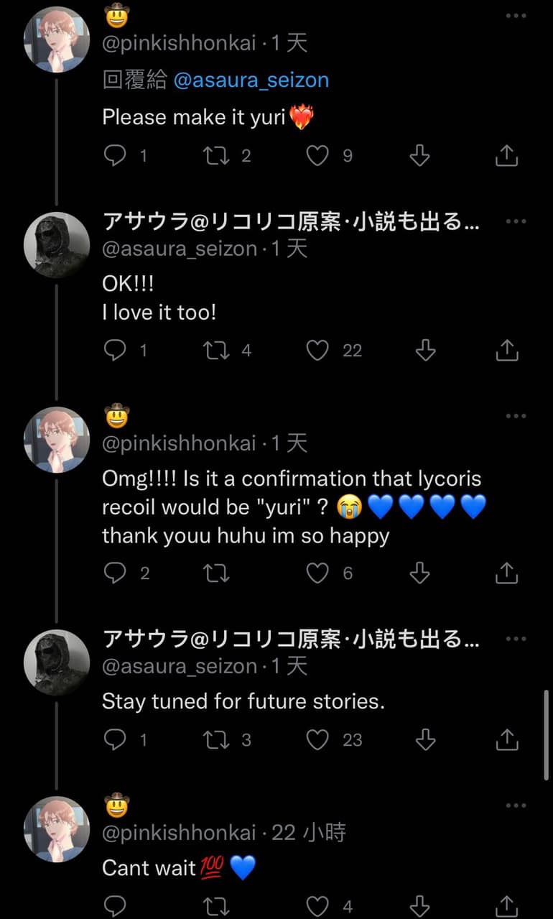Download the "OK!!! I love it too!" tweet
Image resolution: width=553 pixels, height=919 pixels.
pyautogui.click(x=425, y=350)
